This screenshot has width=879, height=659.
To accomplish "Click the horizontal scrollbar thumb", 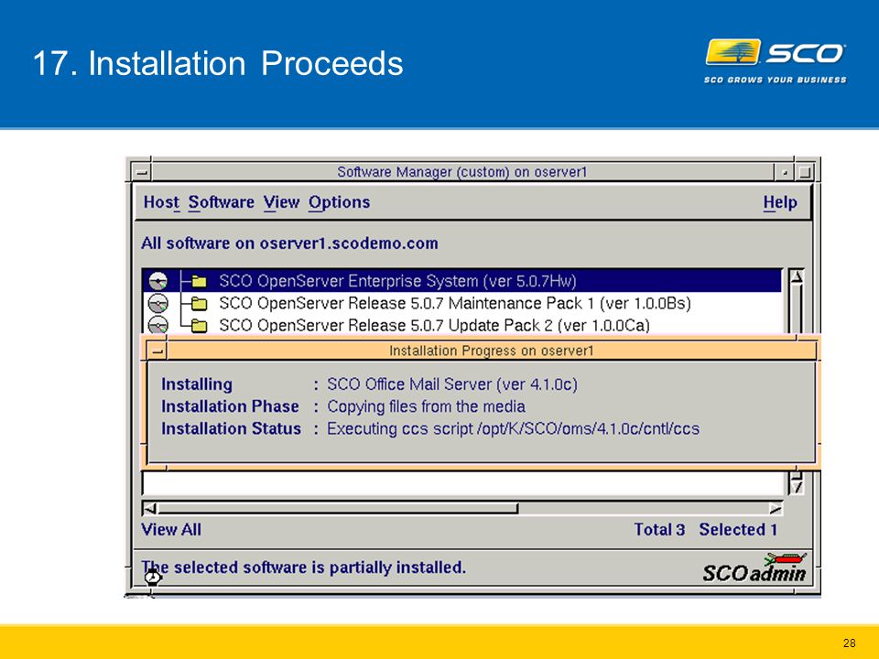I will (338, 508).
